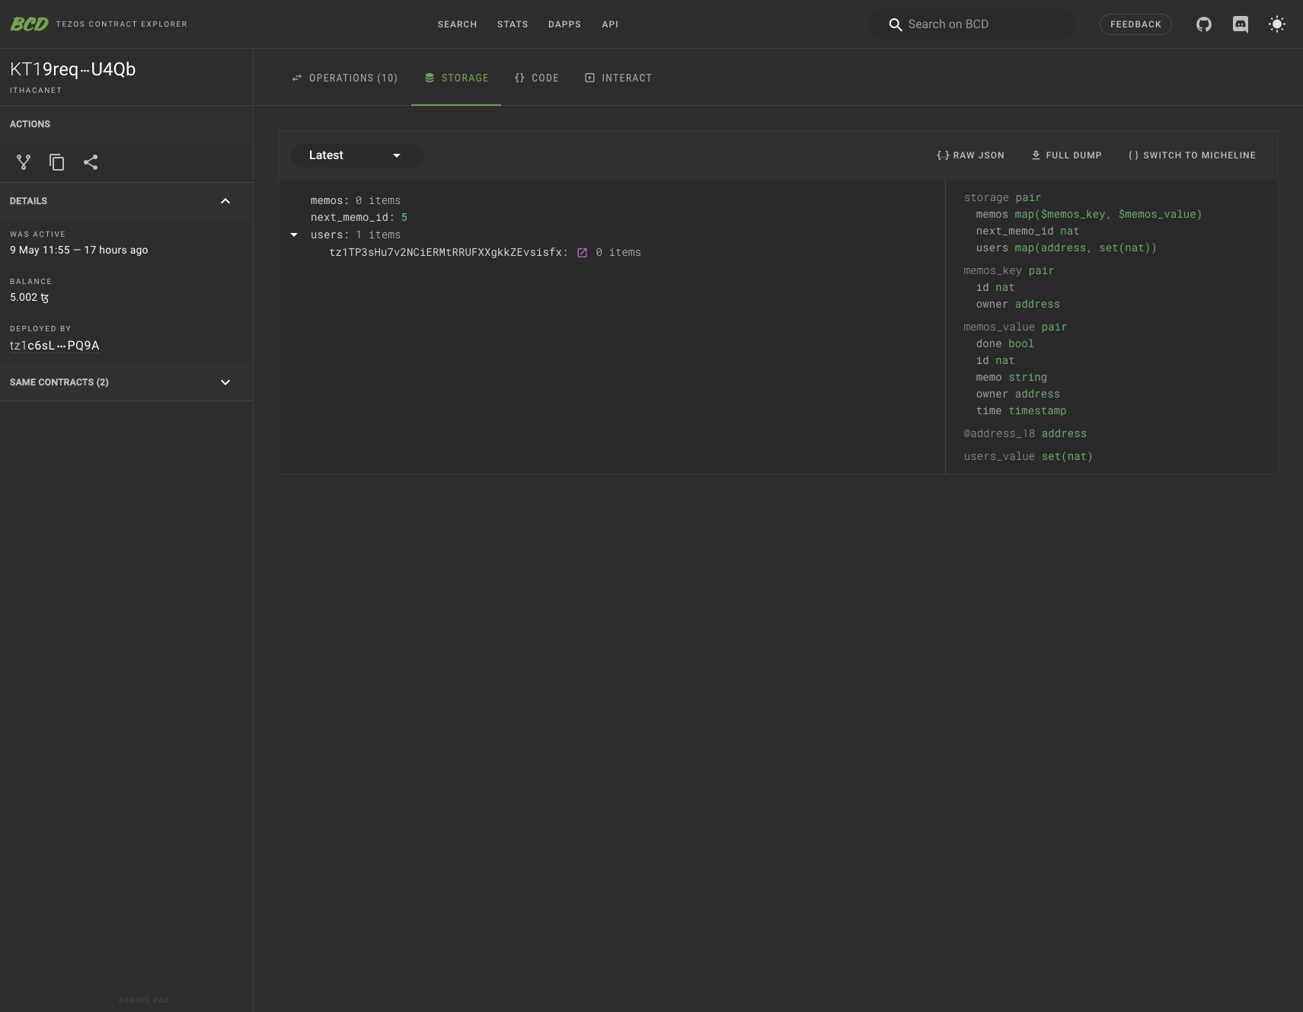1303x1012 pixels.
Task: Click the Raw JSON button
Action: 970,155
